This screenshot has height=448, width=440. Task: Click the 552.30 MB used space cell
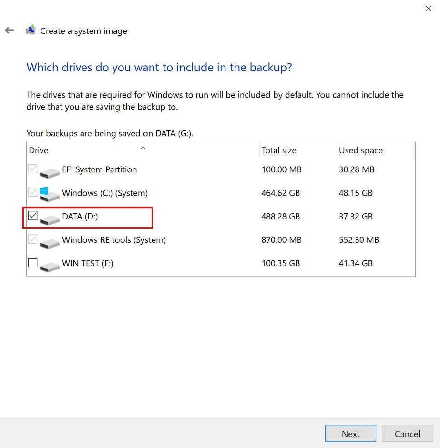pyautogui.click(x=359, y=240)
